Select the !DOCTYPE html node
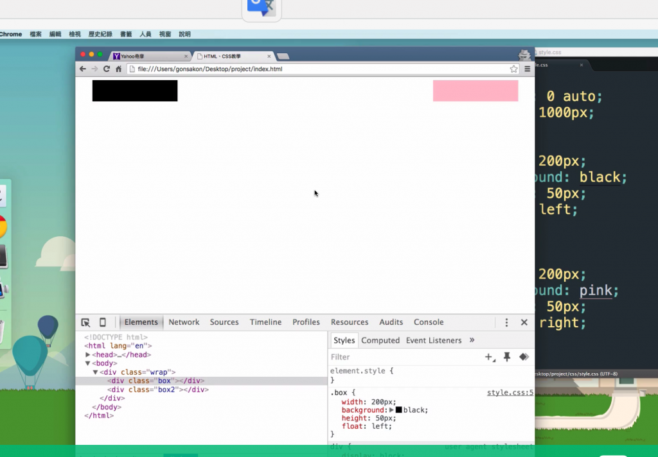 click(x=116, y=337)
